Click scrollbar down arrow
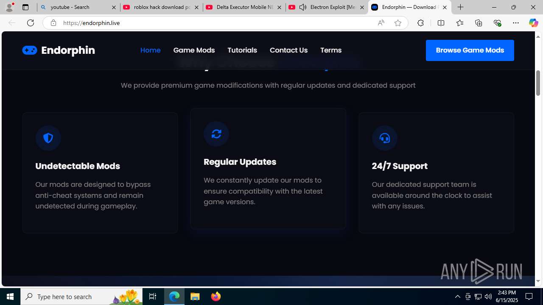 pyautogui.click(x=538, y=281)
